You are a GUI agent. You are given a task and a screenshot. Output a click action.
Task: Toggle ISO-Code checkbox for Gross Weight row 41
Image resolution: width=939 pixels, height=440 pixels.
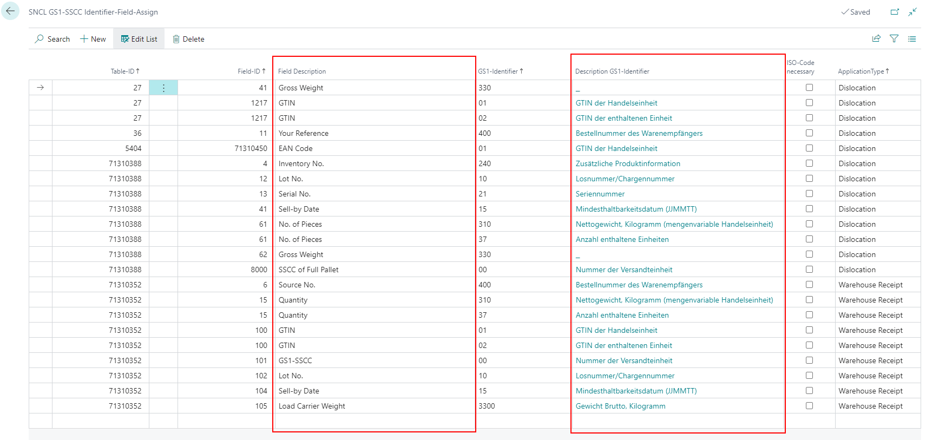[x=809, y=88]
